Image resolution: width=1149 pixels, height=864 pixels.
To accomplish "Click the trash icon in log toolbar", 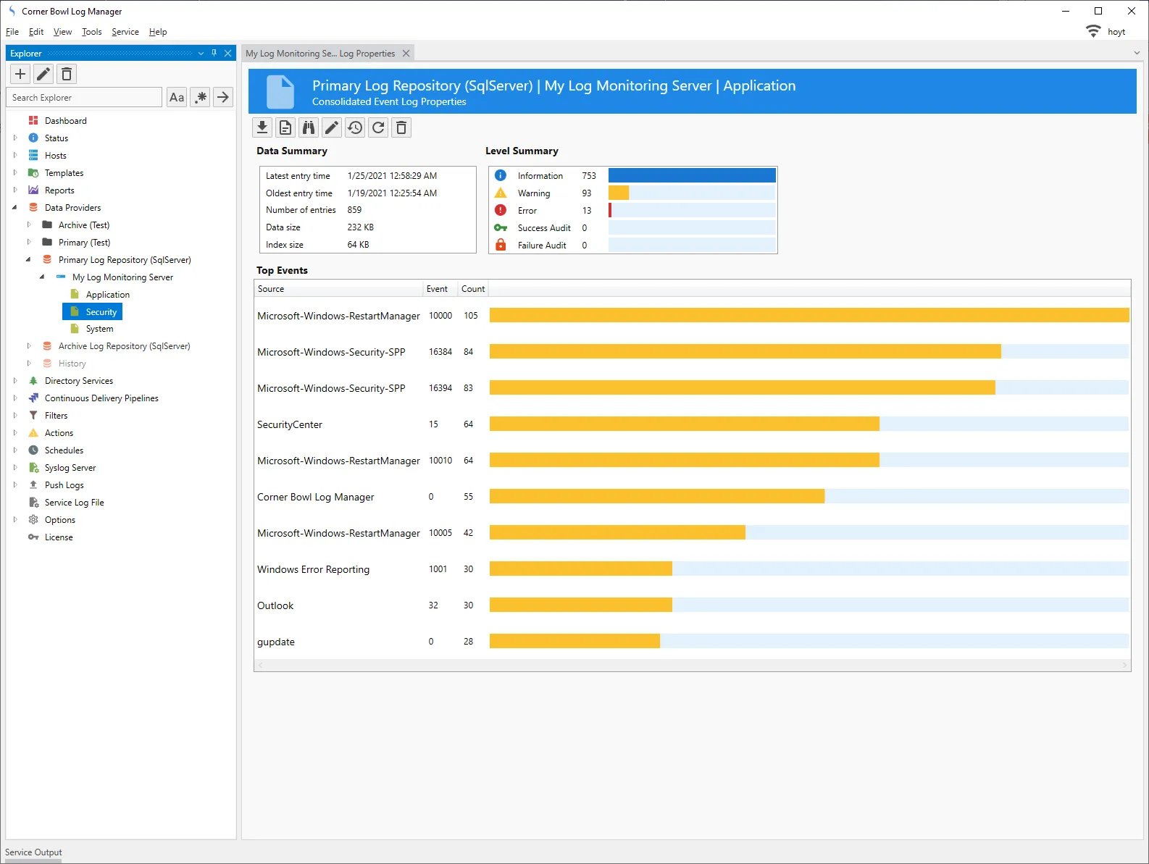I will click(401, 128).
